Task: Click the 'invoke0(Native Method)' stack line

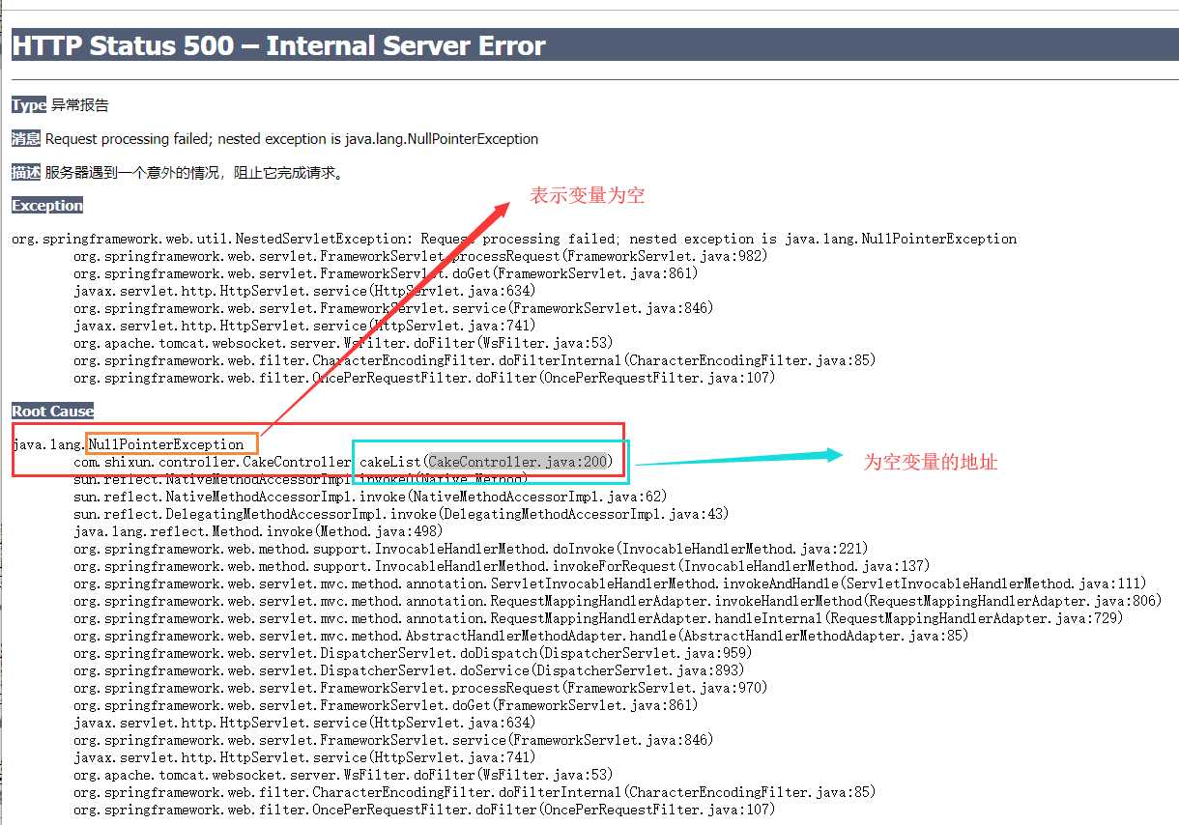Action: pos(301,479)
